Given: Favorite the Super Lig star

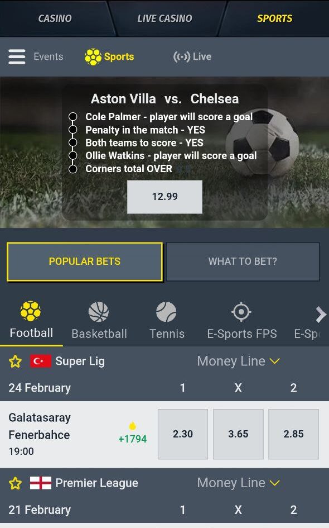Looking at the screenshot, I should point(15,361).
